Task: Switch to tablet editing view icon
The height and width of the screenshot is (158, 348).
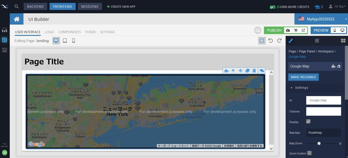Action: pyautogui.click(x=65, y=41)
